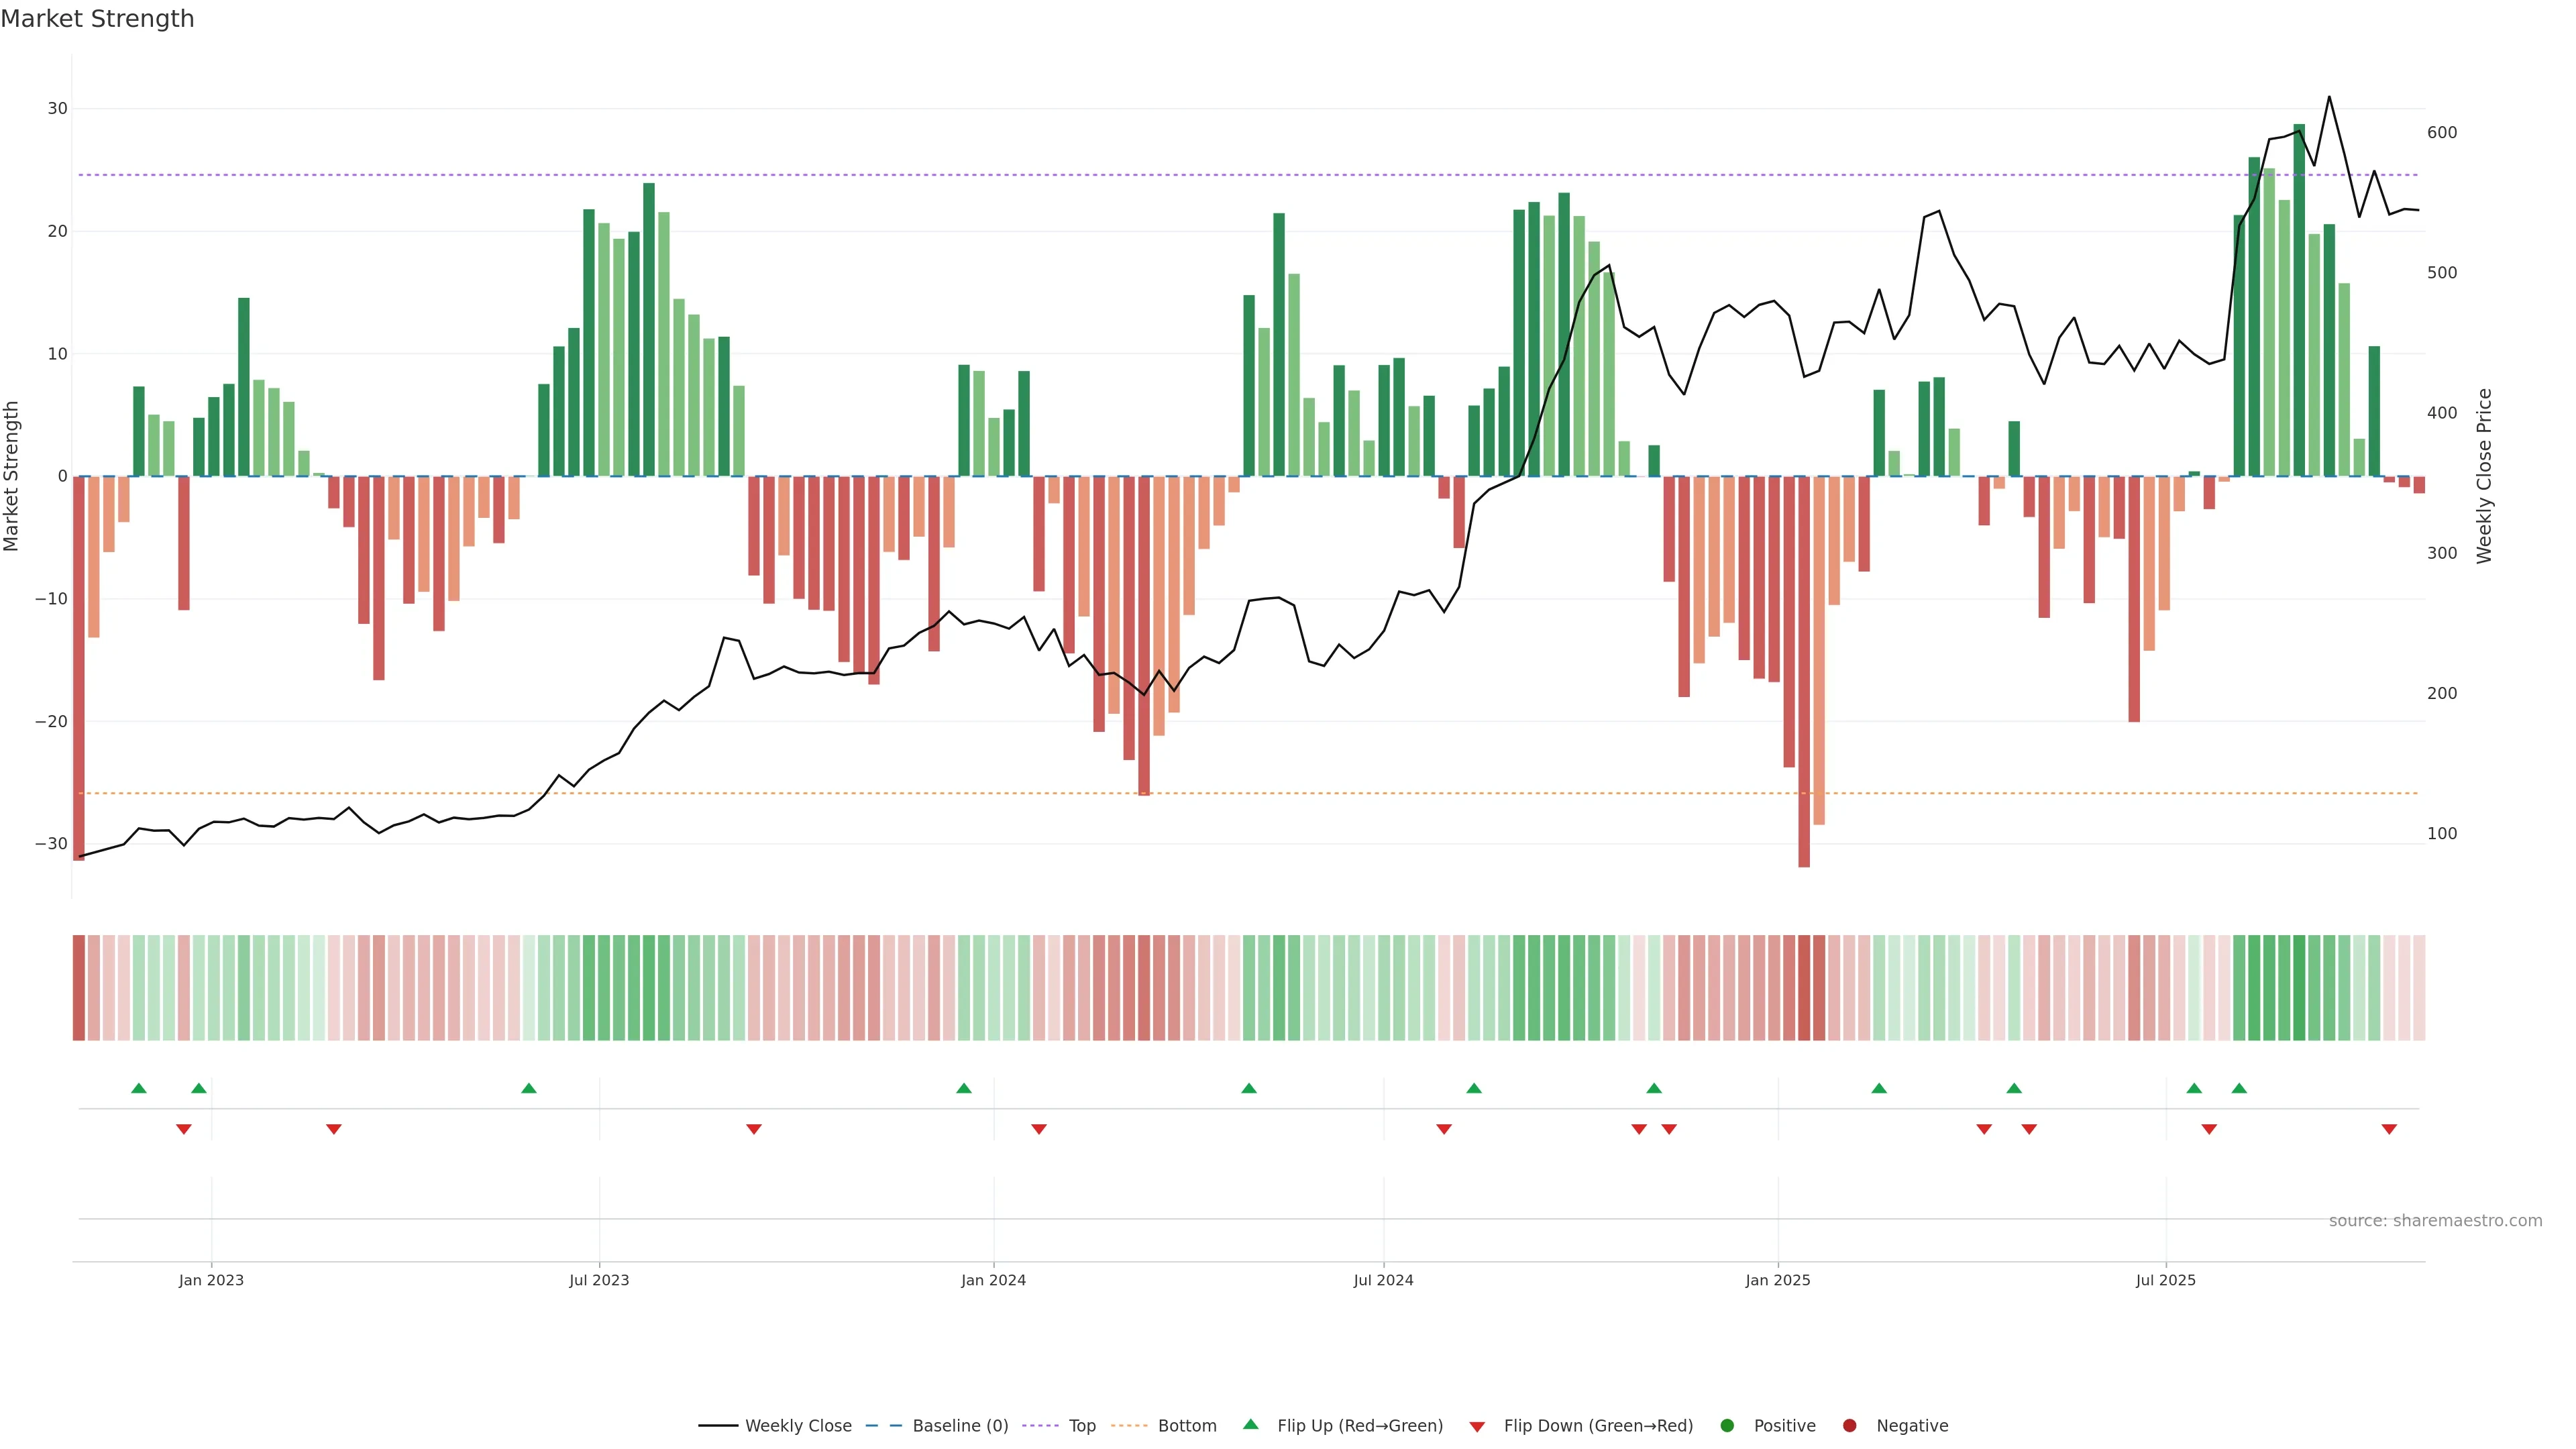Click the Weekly Close Price axis title

2484,476
